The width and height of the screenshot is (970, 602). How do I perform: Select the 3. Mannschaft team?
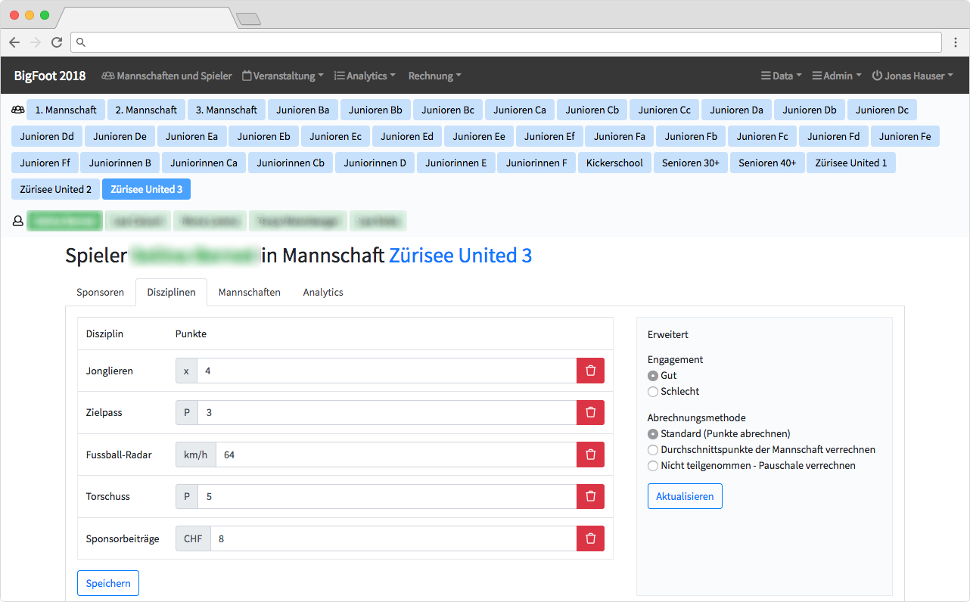tap(226, 110)
